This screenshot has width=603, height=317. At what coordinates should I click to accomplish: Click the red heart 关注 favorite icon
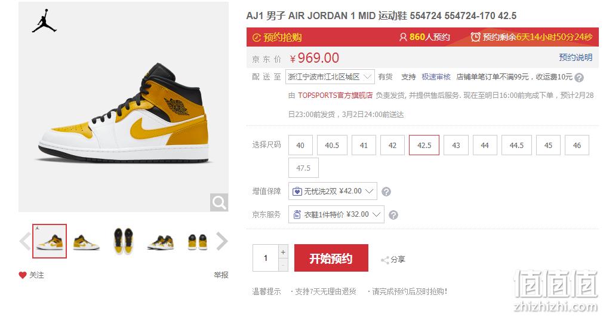coord(23,275)
